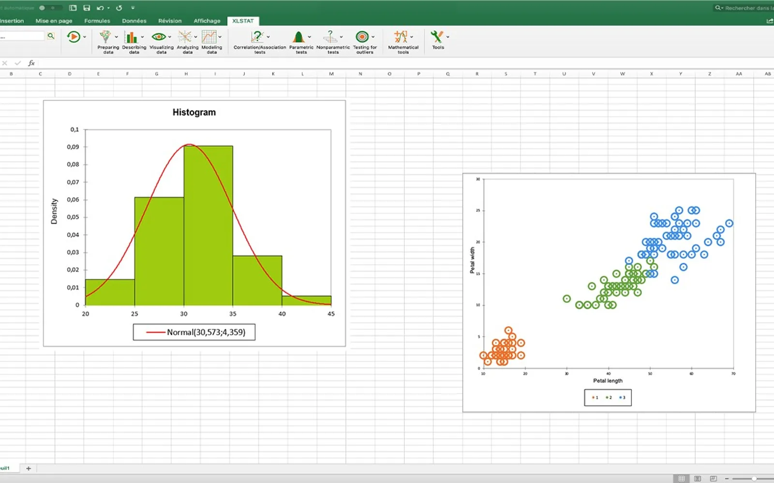Redo the last action

click(119, 8)
